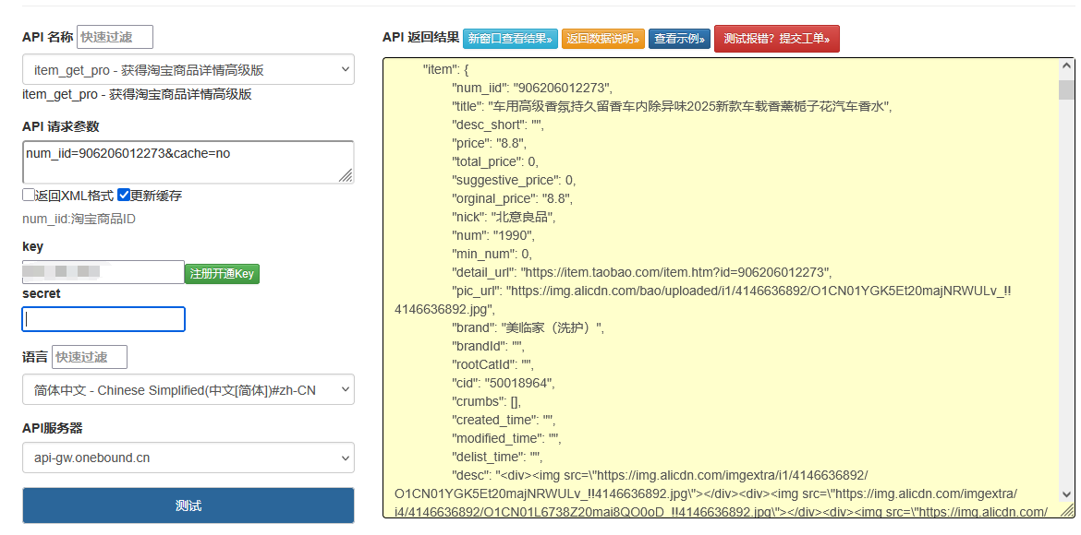
Task: Click the "total_price": 0 line
Action: coord(495,161)
